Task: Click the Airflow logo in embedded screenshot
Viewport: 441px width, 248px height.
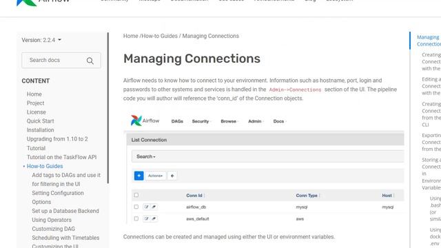Action: tap(145, 121)
